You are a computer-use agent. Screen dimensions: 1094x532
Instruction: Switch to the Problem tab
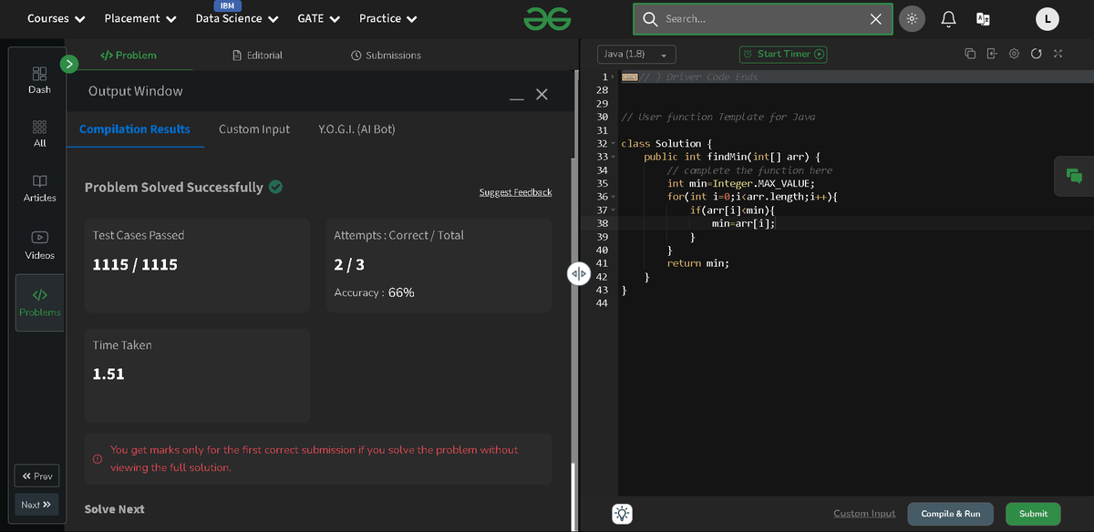click(x=128, y=55)
